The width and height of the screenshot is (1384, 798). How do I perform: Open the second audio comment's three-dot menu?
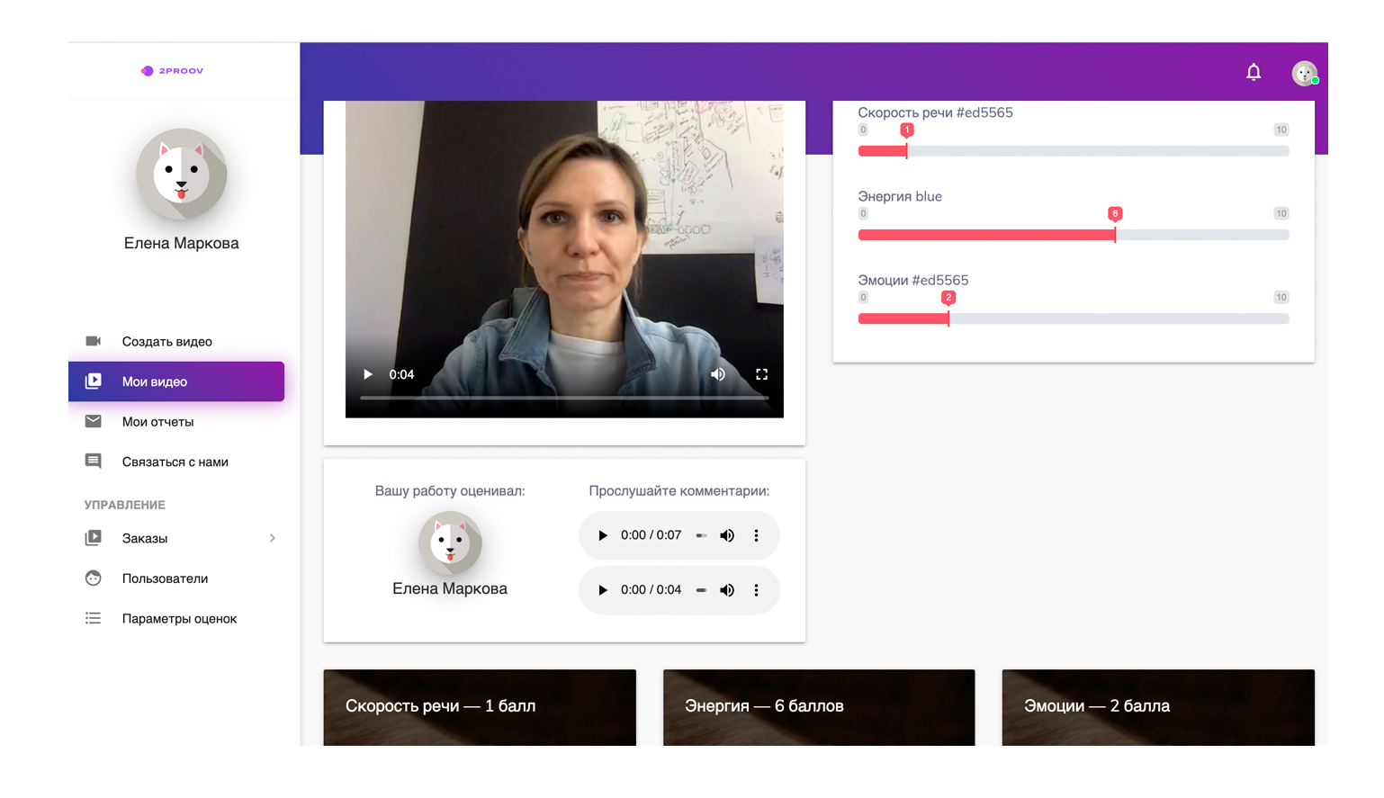[757, 590]
